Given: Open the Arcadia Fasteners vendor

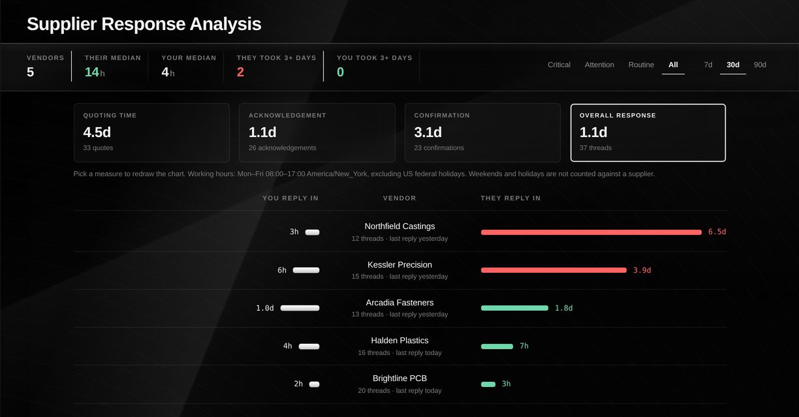Looking at the screenshot, I should tap(399, 302).
